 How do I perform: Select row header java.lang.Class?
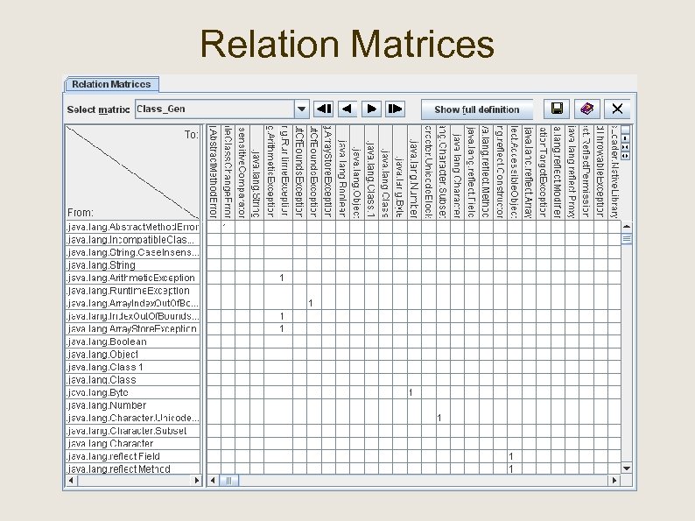133,380
